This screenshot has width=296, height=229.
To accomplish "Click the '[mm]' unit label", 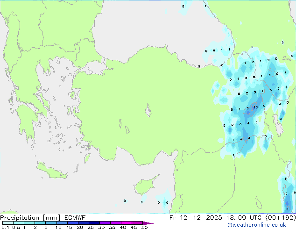I will 51,218.
